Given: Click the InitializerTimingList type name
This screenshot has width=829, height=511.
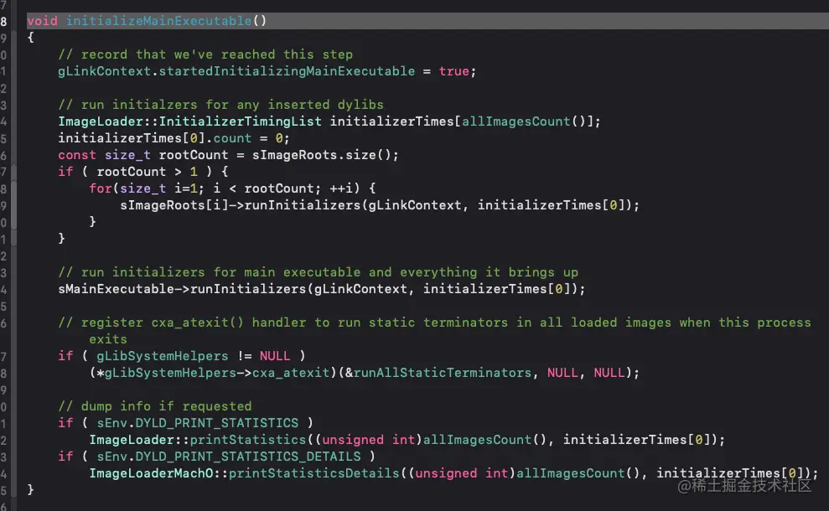Looking at the screenshot, I should (x=240, y=121).
